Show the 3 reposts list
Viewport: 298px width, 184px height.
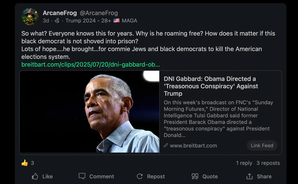coord(268,163)
